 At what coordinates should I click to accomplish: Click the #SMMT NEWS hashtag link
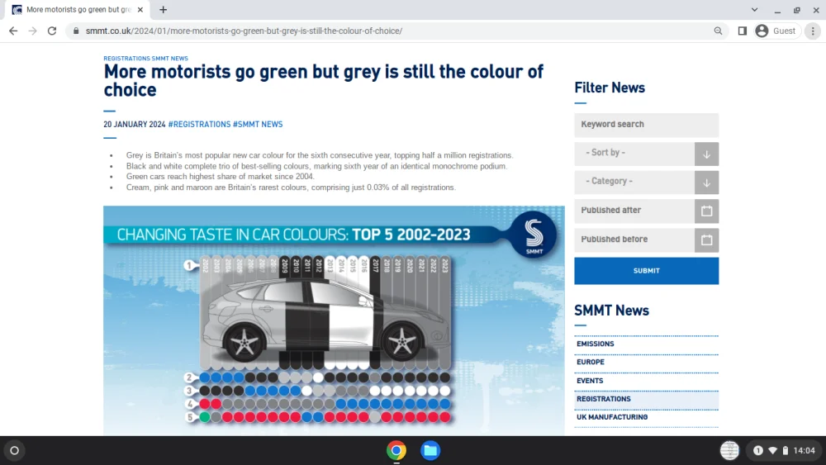pos(258,124)
